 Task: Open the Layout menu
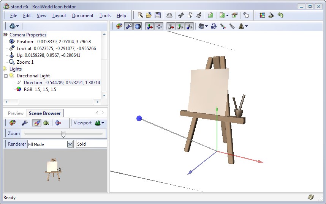coord(59,16)
